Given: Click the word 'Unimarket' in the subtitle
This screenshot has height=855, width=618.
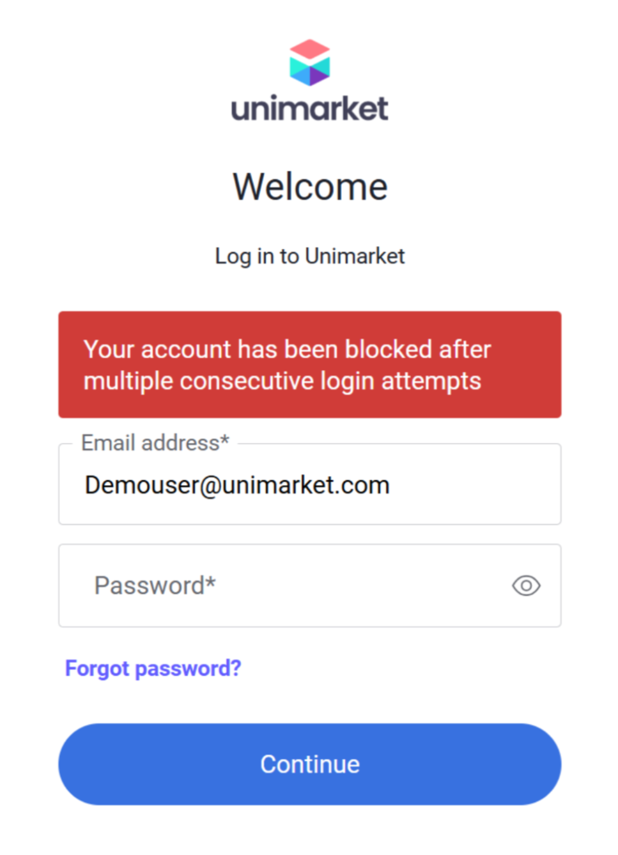Looking at the screenshot, I should pos(355,256).
